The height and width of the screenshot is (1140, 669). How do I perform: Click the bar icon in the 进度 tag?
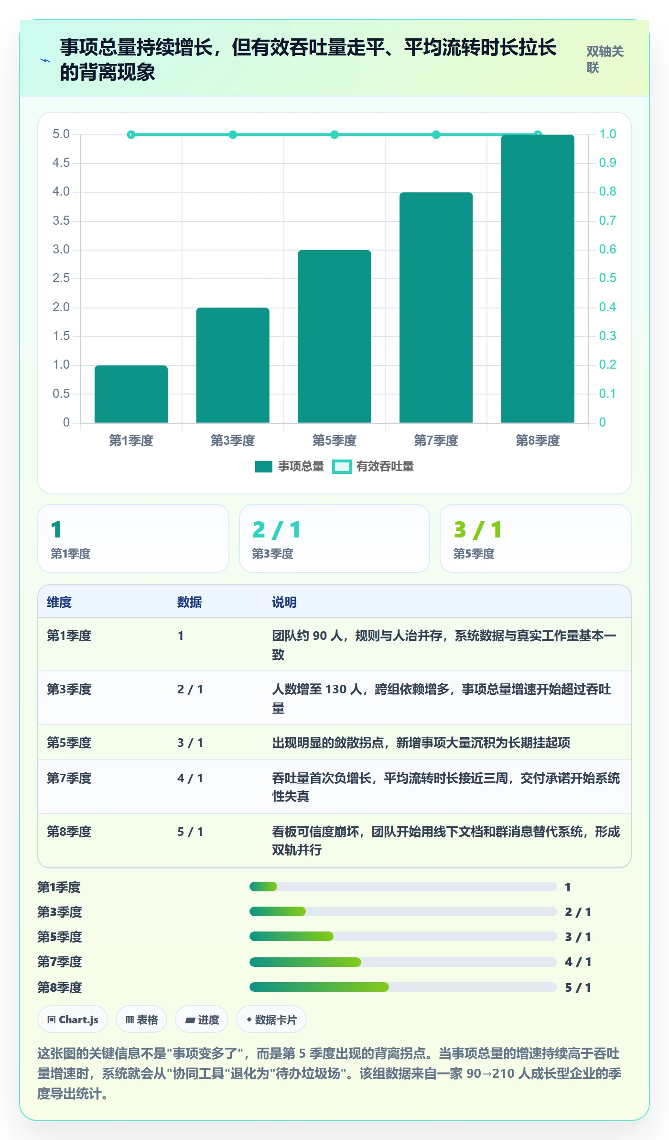[190, 1020]
